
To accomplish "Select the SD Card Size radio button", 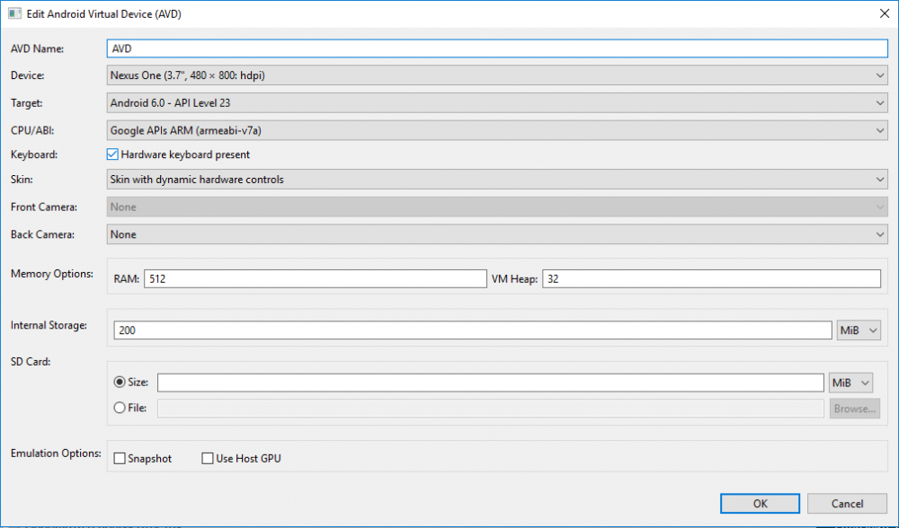I will click(120, 382).
